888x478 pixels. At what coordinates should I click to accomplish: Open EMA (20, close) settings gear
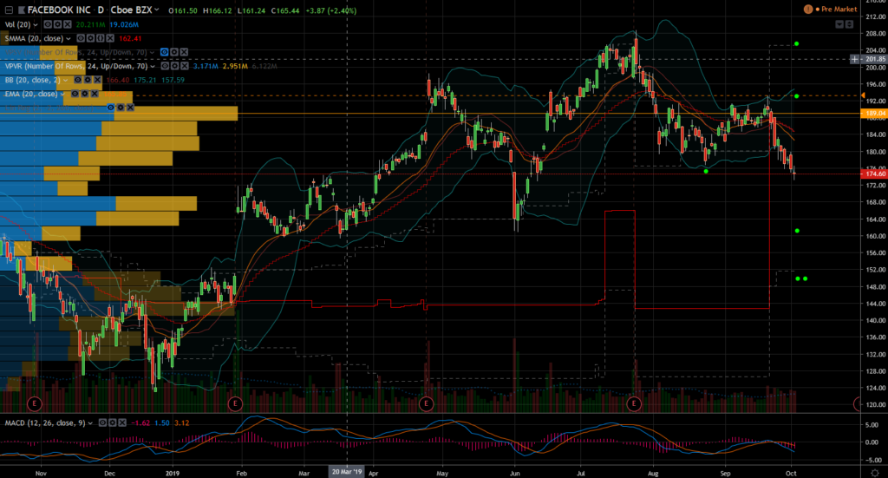click(x=85, y=94)
